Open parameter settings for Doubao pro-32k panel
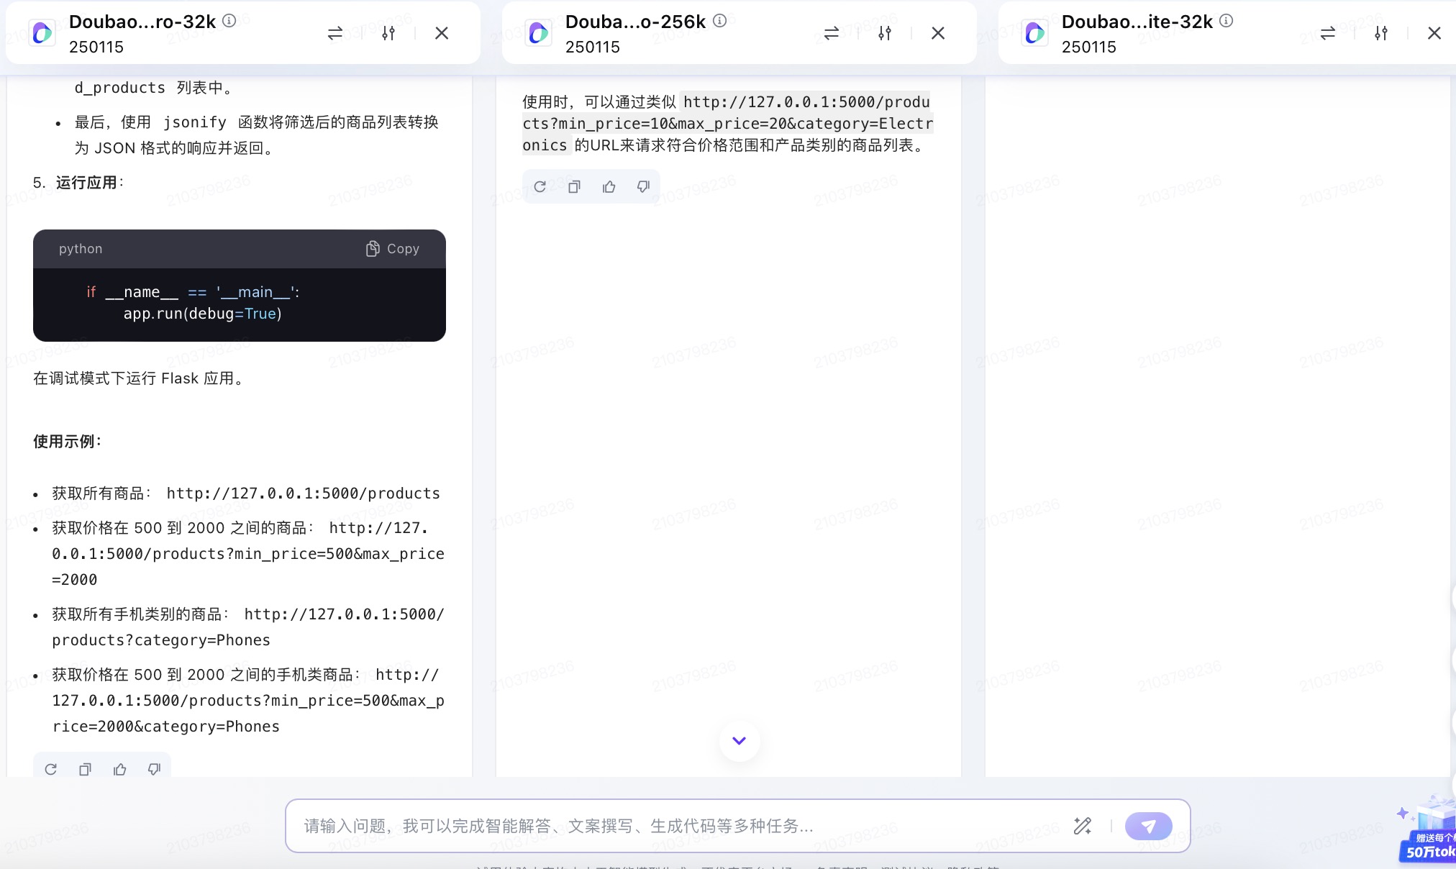This screenshot has width=1456, height=869. 388,33
